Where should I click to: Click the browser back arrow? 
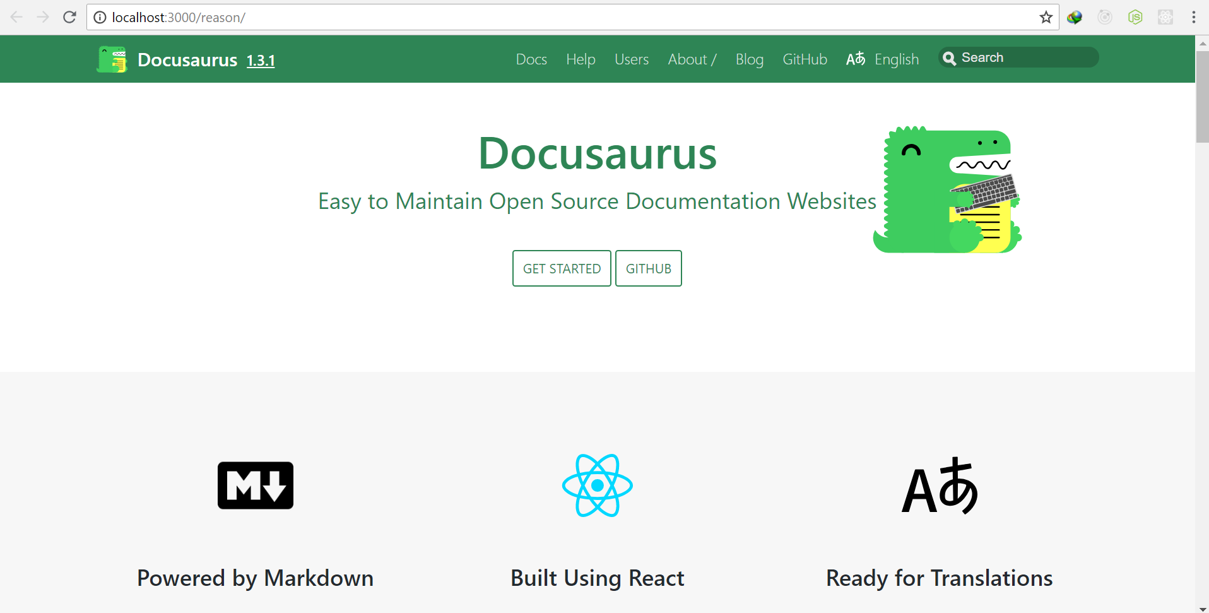[16, 17]
